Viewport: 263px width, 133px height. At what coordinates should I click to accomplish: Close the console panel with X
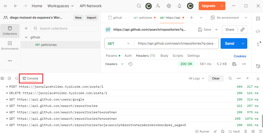point(258,79)
